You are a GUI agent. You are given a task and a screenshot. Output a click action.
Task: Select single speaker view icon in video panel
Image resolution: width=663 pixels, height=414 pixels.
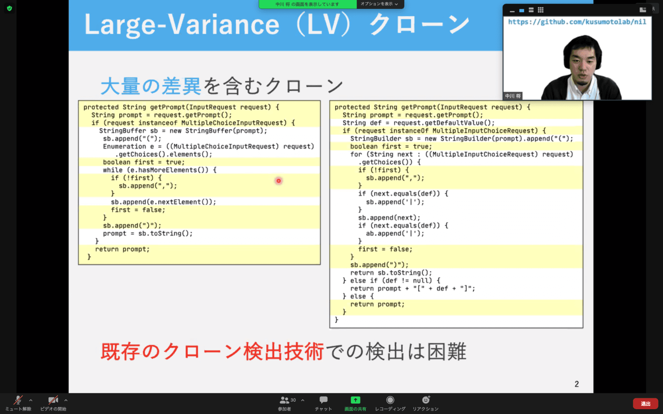pos(521,10)
